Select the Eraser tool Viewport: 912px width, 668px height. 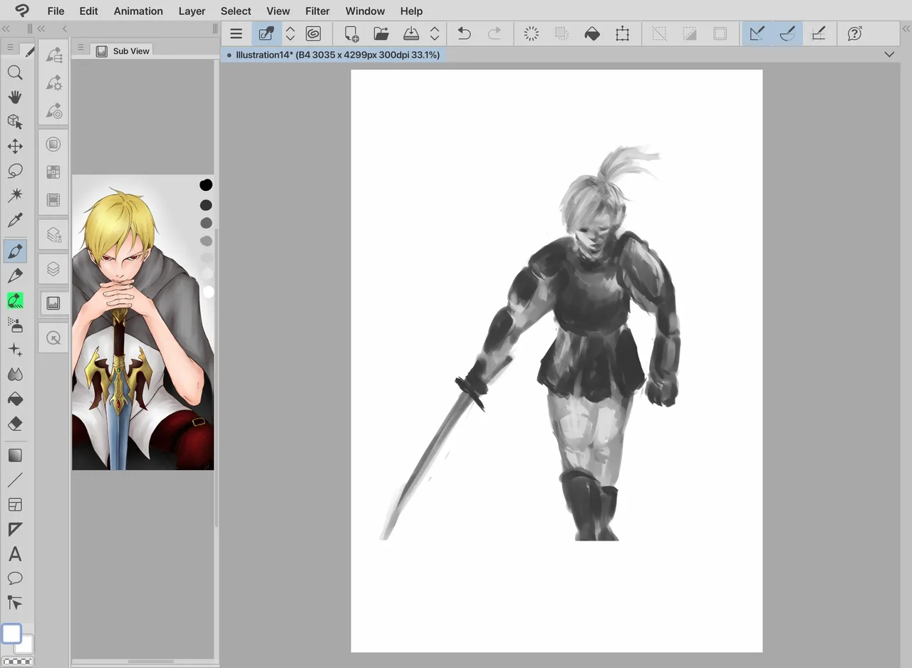[x=15, y=424]
